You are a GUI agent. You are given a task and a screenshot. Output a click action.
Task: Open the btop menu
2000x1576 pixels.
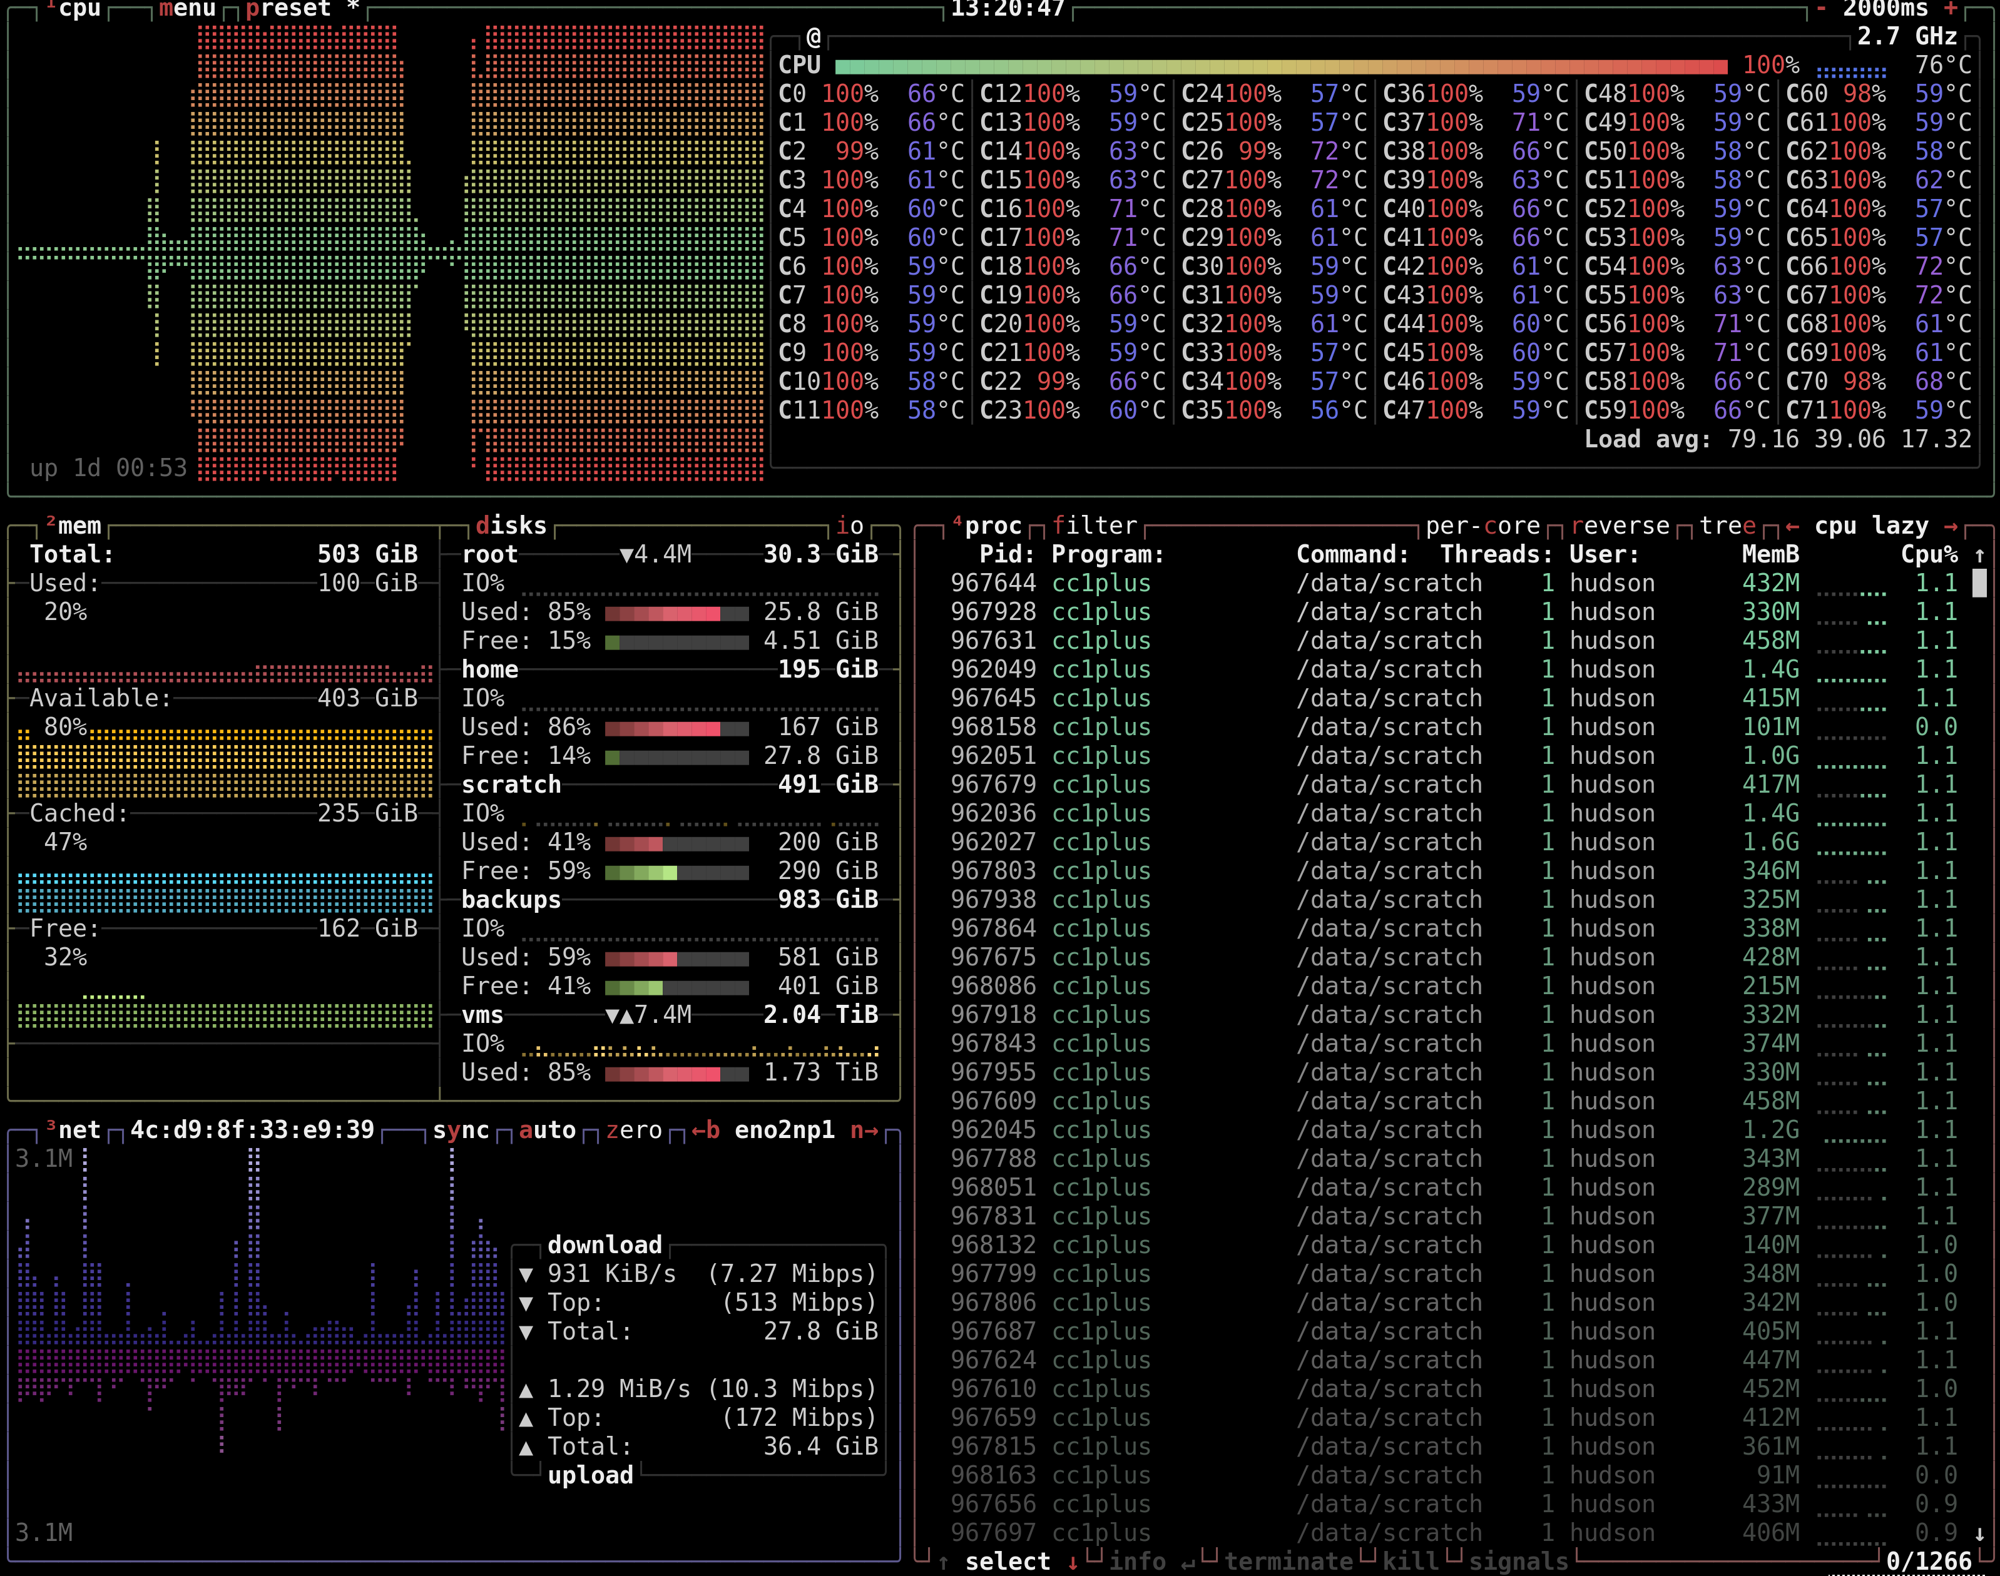pyautogui.click(x=186, y=9)
